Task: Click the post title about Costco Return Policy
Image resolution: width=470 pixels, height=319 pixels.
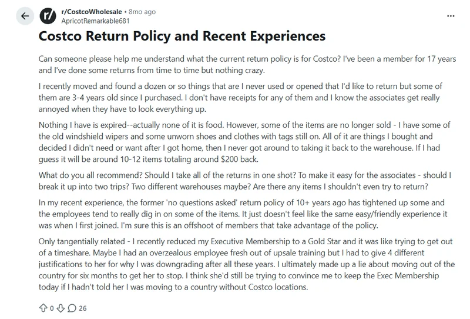Action: [182, 36]
